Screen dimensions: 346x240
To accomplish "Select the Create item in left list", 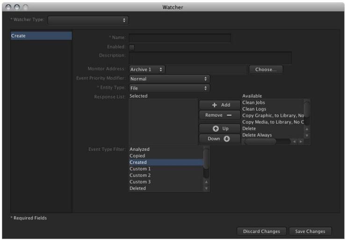I will pyautogui.click(x=41, y=35).
